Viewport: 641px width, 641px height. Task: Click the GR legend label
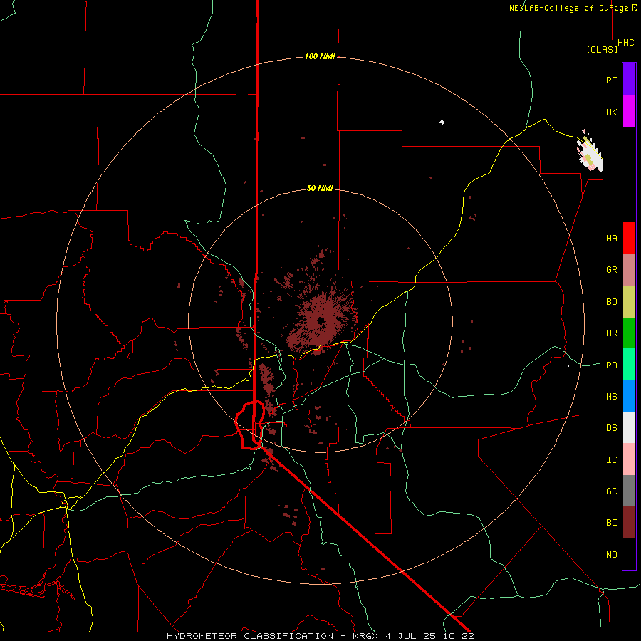point(612,270)
